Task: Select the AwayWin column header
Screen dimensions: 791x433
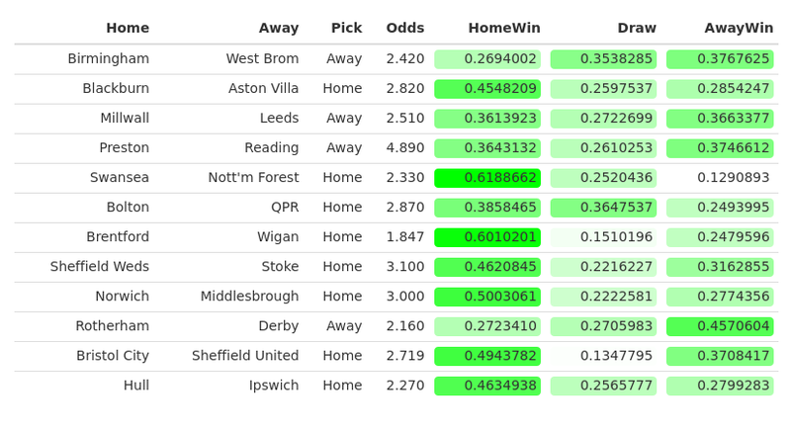Action: [739, 28]
